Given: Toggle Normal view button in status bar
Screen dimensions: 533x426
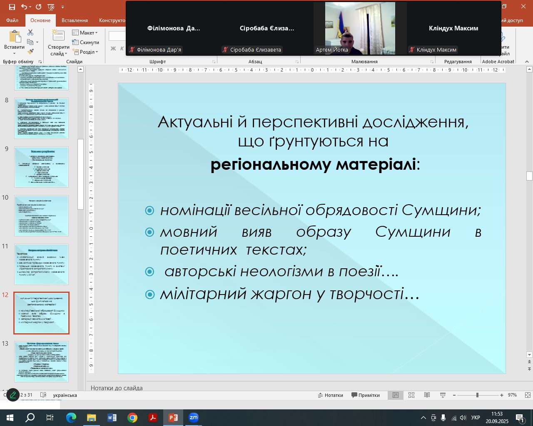Looking at the screenshot, I should (396, 395).
